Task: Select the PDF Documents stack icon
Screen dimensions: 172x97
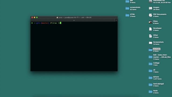Action: (x=150, y=15)
